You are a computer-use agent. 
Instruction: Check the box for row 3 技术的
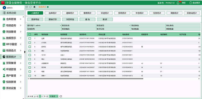tap(30, 47)
